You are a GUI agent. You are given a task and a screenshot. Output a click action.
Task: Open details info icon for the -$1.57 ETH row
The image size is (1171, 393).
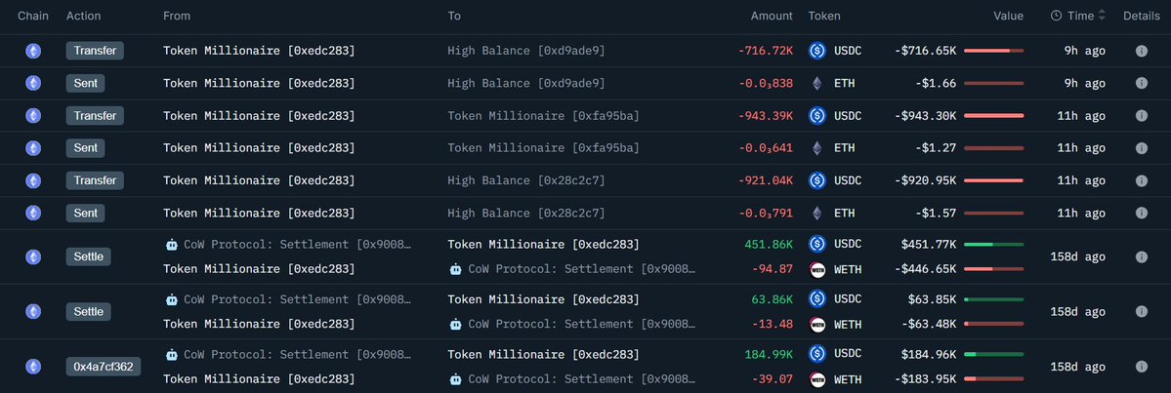1141,213
